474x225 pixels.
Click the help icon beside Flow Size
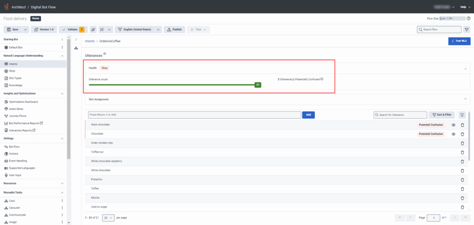click(x=468, y=19)
